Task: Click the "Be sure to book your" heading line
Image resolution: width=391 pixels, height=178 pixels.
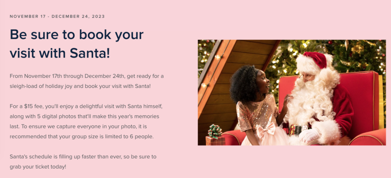Action: 77,35
